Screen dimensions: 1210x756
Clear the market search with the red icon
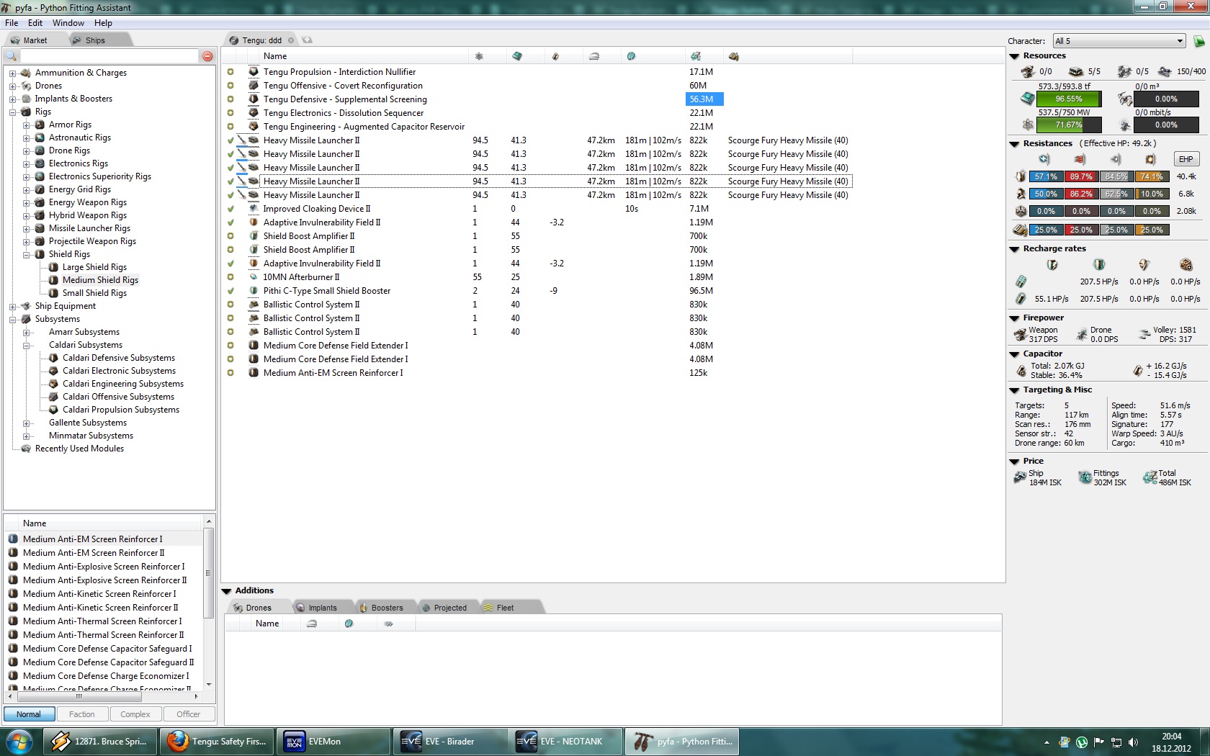coord(207,56)
